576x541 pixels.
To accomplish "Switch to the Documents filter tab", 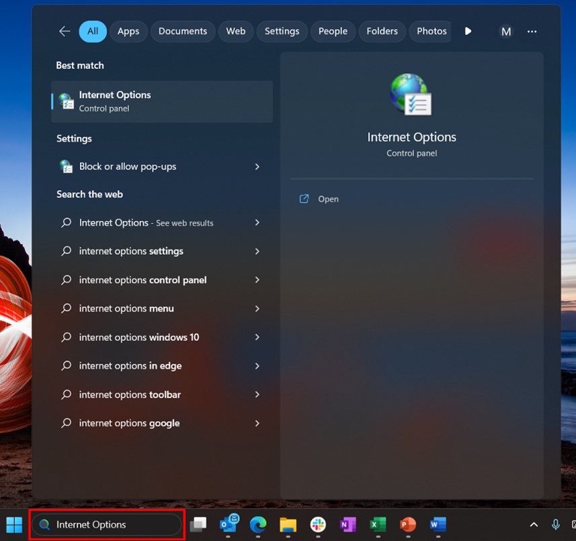I will 183,31.
